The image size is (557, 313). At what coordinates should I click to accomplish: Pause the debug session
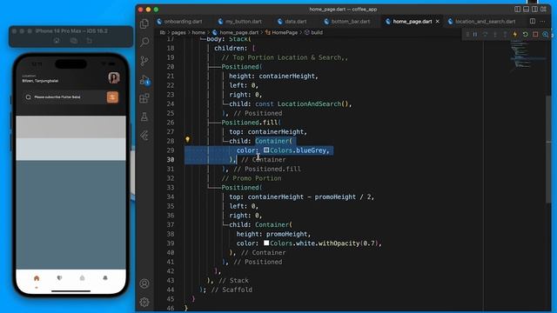(475, 35)
